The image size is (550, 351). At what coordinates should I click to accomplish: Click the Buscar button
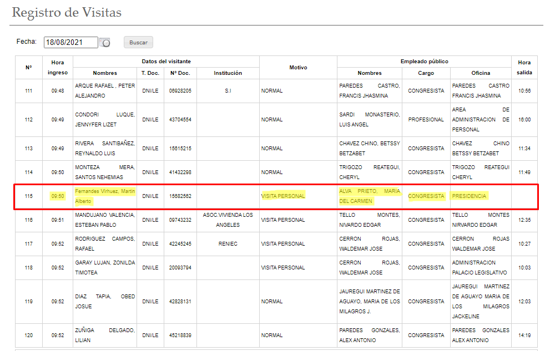point(138,43)
